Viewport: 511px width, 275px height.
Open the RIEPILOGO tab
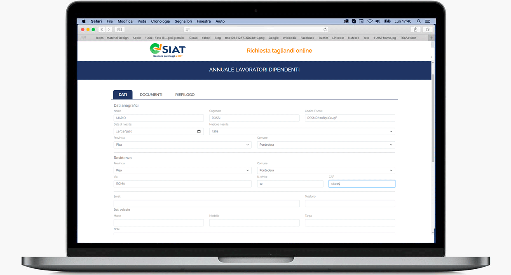(x=185, y=95)
